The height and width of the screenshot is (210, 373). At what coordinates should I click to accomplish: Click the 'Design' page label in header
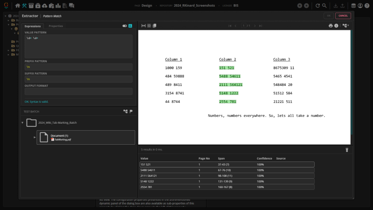tap(147, 6)
